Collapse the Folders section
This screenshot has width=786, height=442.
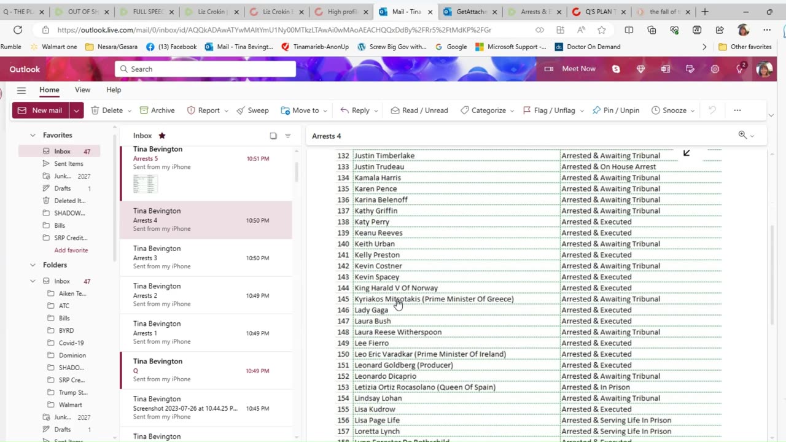(x=33, y=265)
